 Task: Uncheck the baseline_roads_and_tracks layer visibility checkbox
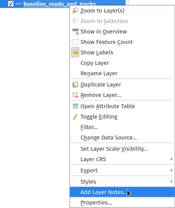tap(11, 4)
